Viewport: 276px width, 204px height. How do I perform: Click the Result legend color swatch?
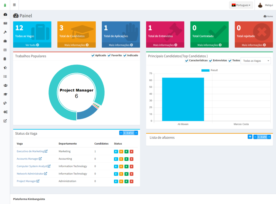tap(205, 70)
